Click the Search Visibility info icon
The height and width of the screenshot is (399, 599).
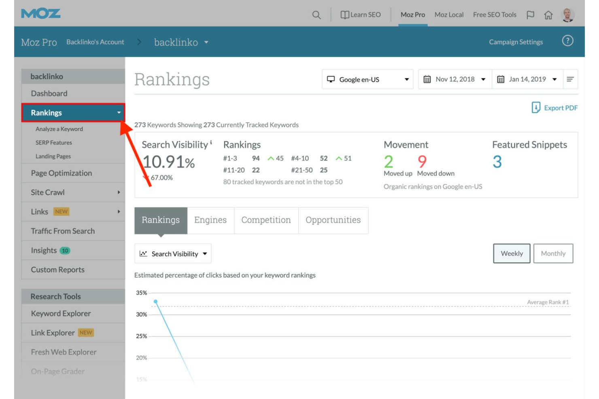click(211, 142)
